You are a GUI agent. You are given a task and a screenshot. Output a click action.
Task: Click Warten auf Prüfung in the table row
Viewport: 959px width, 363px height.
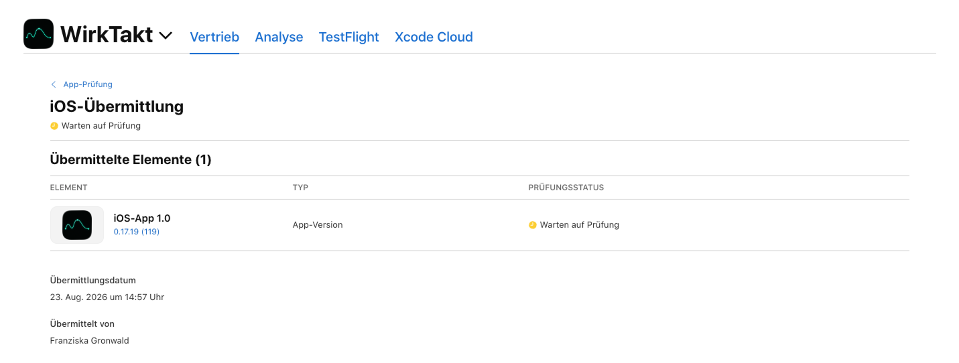pos(580,225)
